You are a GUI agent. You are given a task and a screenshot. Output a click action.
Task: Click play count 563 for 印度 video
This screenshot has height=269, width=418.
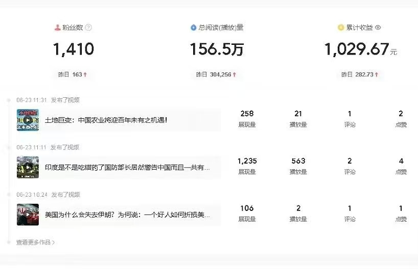[x=298, y=161]
